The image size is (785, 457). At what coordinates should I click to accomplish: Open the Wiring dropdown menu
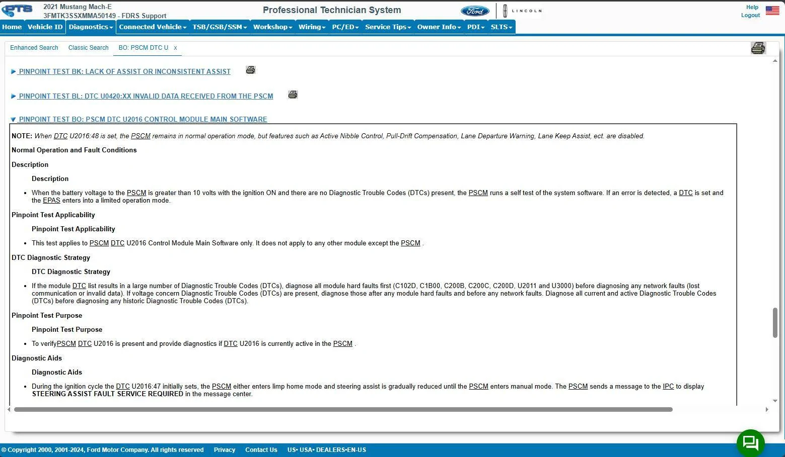(312, 27)
